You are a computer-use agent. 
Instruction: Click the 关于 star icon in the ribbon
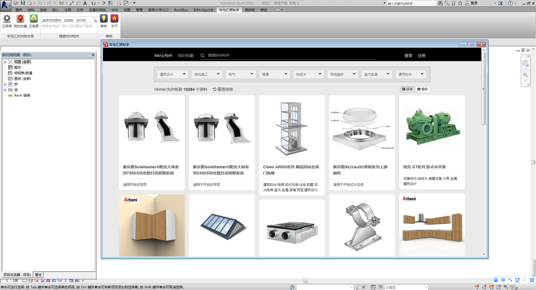114,19
